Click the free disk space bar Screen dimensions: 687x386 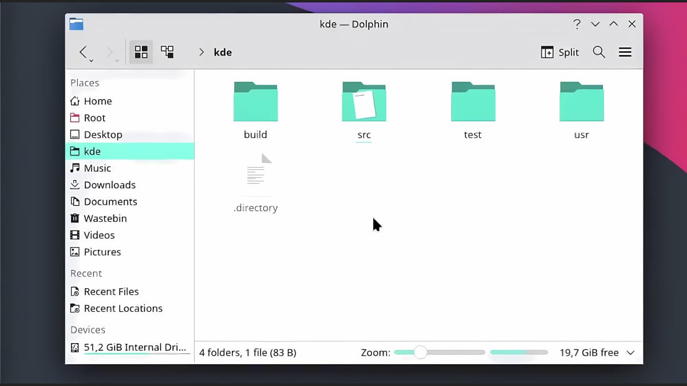pos(519,352)
